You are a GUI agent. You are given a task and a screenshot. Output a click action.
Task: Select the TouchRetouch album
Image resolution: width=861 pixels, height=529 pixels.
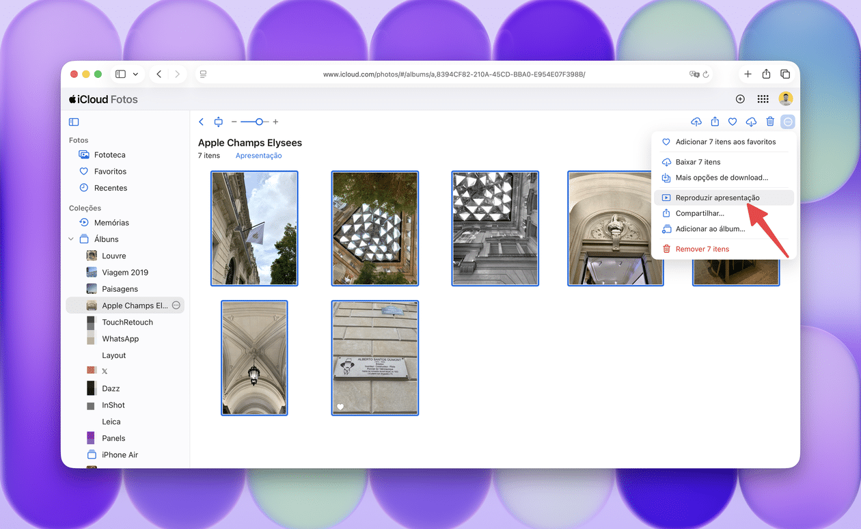tap(126, 322)
